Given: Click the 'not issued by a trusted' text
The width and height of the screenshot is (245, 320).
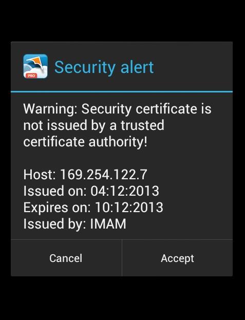Looking at the screenshot, I should 93,125.
